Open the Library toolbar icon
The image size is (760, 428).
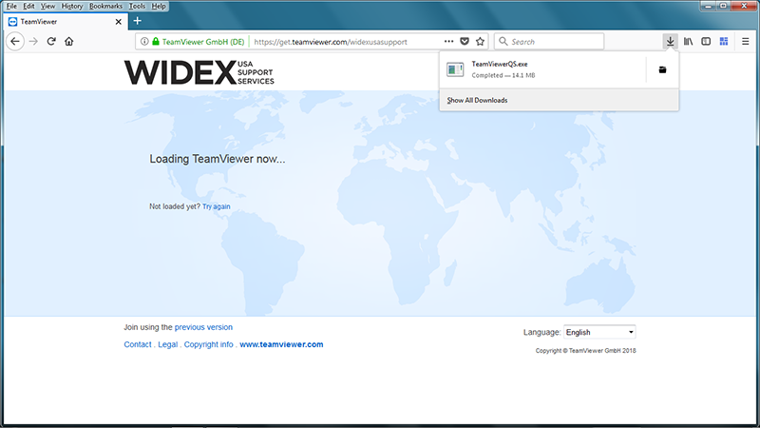pyautogui.click(x=688, y=42)
